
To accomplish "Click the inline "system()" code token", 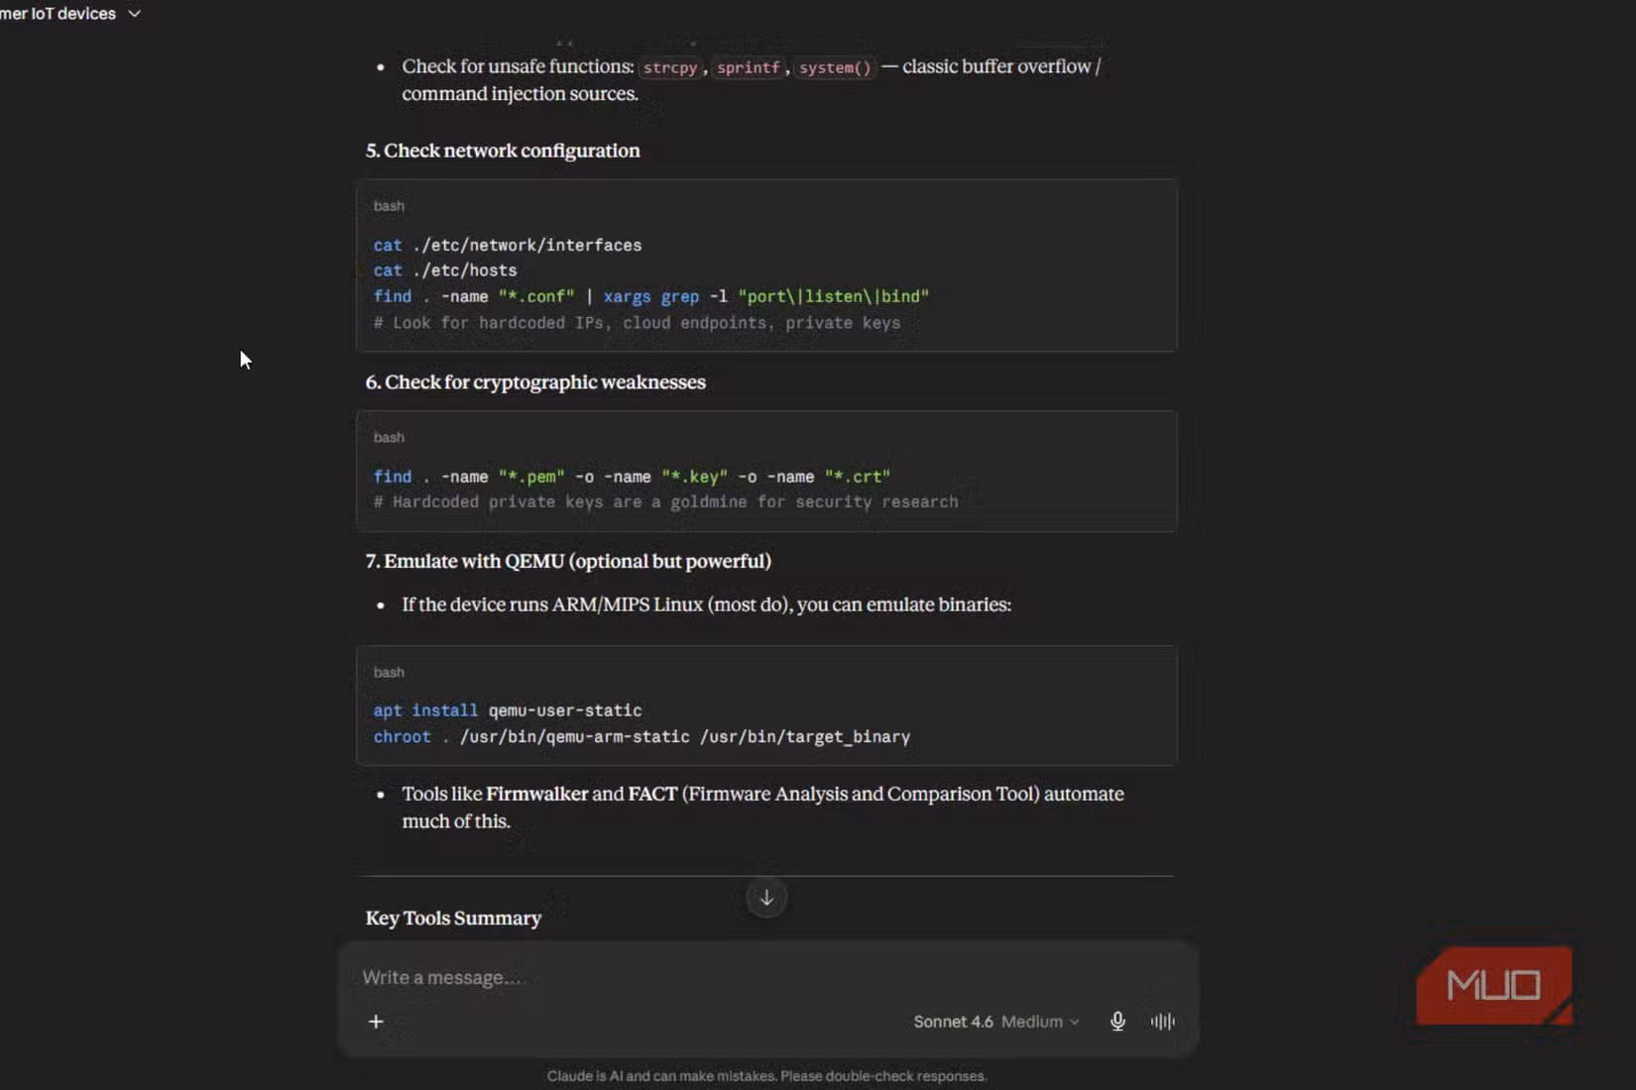I will [x=835, y=67].
